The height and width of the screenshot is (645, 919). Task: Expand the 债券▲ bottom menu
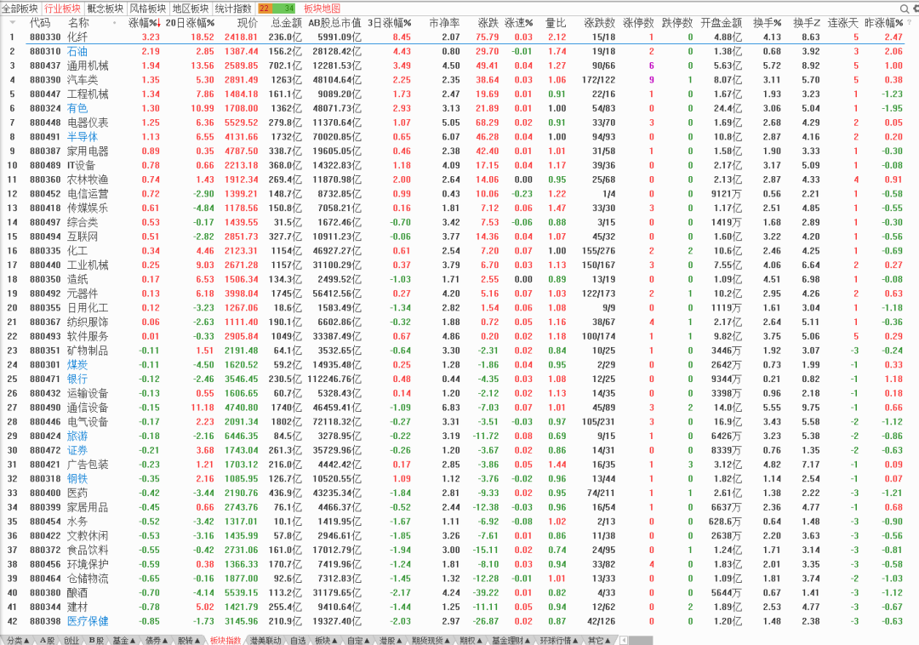[x=157, y=640]
